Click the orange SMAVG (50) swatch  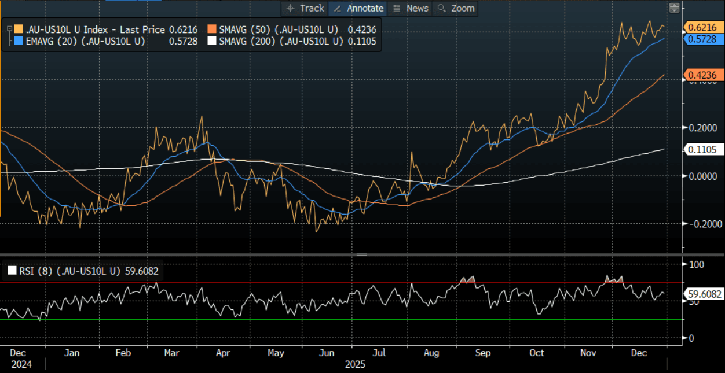pyautogui.click(x=213, y=29)
